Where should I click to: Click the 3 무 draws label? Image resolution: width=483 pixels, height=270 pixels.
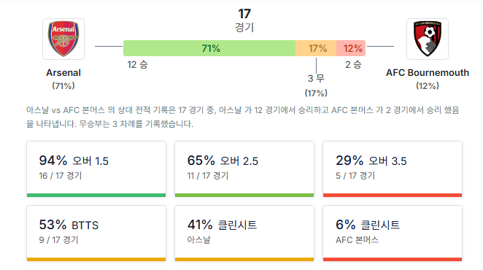click(x=316, y=78)
